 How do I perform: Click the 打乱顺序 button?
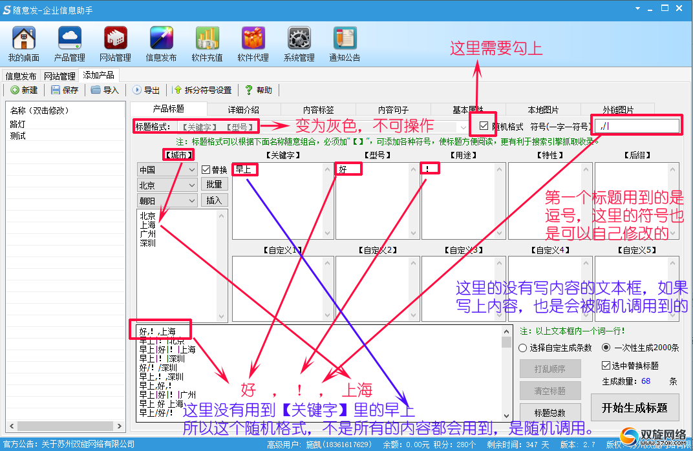(549, 369)
